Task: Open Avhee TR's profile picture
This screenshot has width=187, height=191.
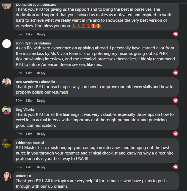Action: tap(7, 176)
